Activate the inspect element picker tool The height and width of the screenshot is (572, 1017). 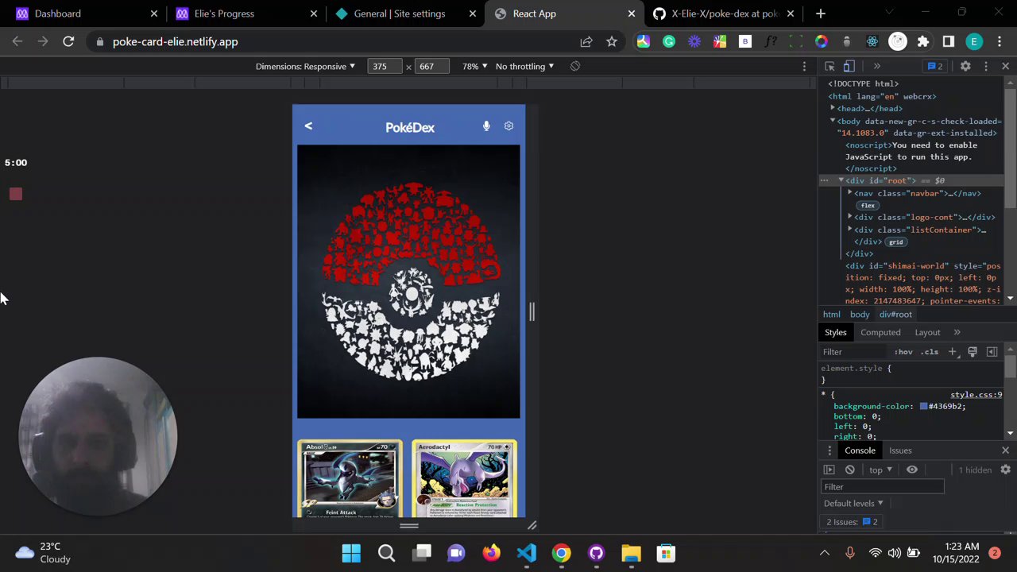[x=829, y=66]
